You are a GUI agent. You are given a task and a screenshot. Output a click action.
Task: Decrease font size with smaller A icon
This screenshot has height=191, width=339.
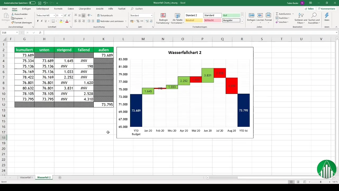pyautogui.click(x=69, y=15)
